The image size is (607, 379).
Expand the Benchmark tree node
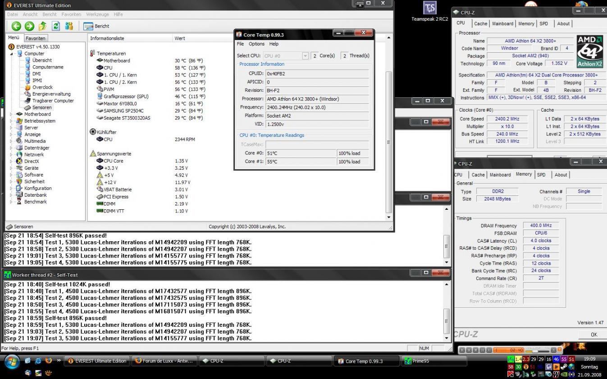[12, 202]
